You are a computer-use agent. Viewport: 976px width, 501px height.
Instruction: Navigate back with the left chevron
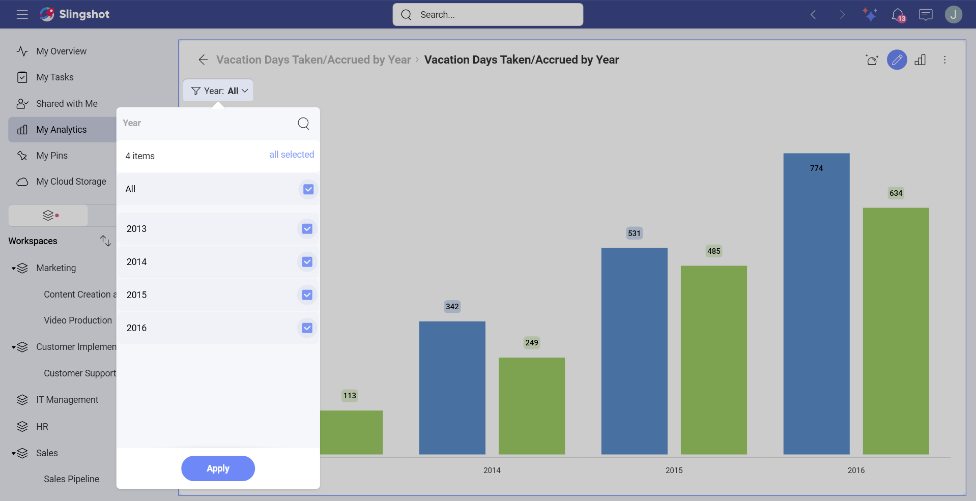pos(813,15)
